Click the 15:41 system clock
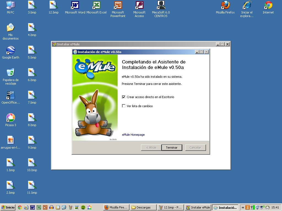The width and height of the screenshot is (282, 211). point(275,207)
